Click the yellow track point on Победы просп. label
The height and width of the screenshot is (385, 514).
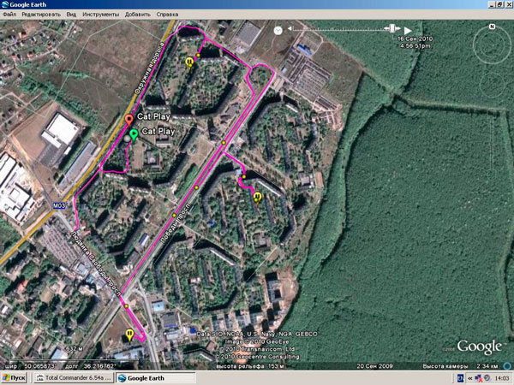coord(175,215)
